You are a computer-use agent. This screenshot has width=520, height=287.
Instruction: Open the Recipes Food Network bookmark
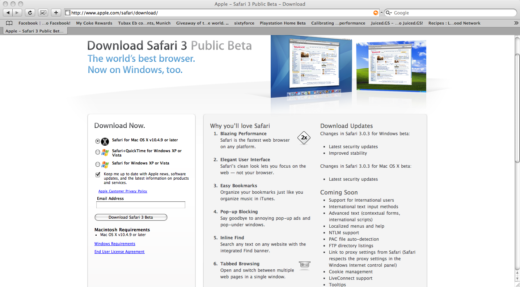(455, 23)
